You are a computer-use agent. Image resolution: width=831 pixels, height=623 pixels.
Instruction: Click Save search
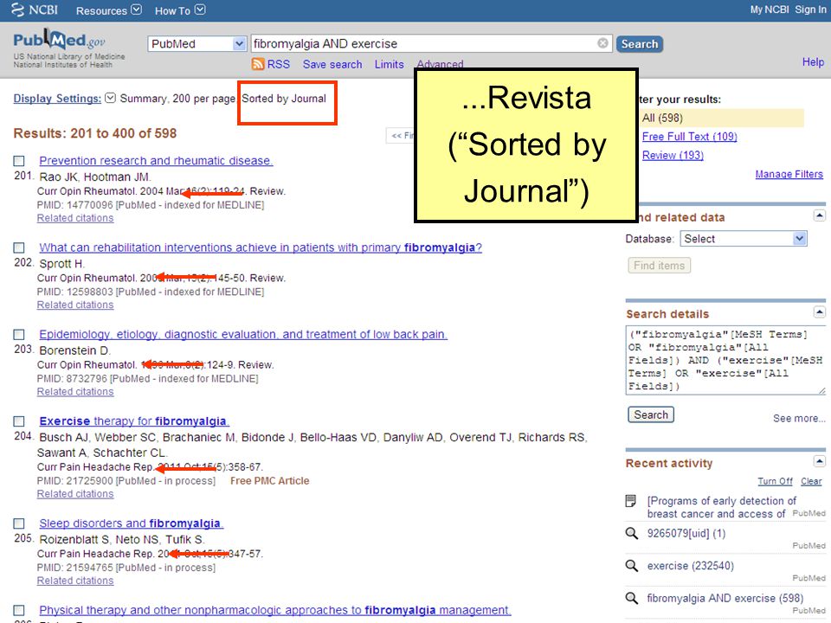click(332, 64)
